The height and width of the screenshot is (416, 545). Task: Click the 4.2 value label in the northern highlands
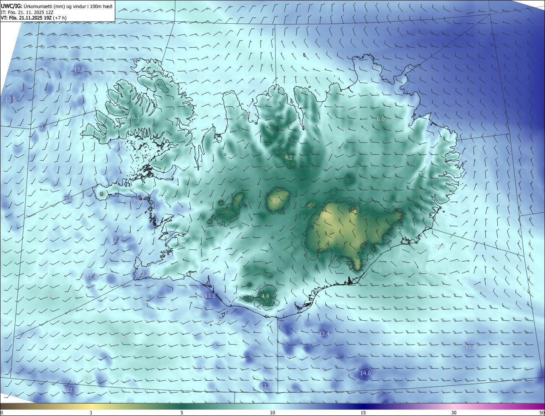pyautogui.click(x=289, y=157)
